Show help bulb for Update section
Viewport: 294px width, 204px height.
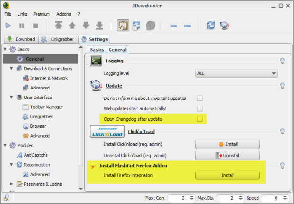(x=282, y=86)
